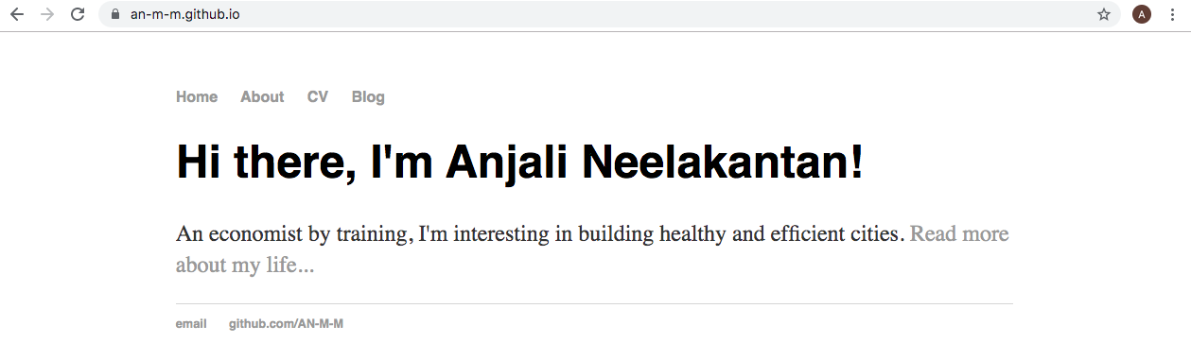Click the horizontal divider above the footer
1191x343 pixels.
pos(594,303)
